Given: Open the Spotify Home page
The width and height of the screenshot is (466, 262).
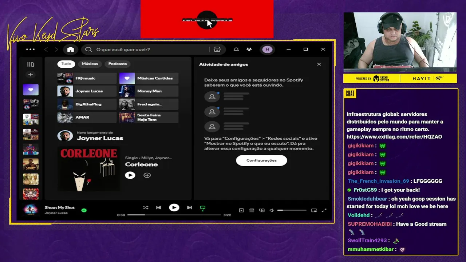Looking at the screenshot, I should pyautogui.click(x=71, y=49).
